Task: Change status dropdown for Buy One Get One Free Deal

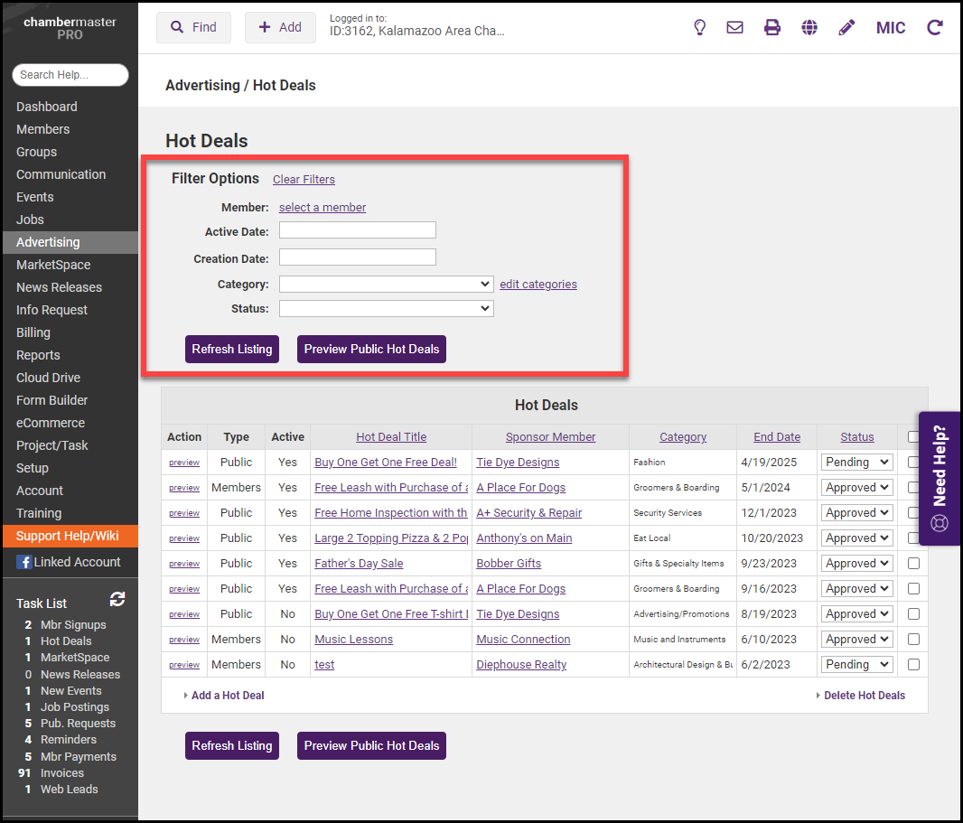Action: (856, 462)
